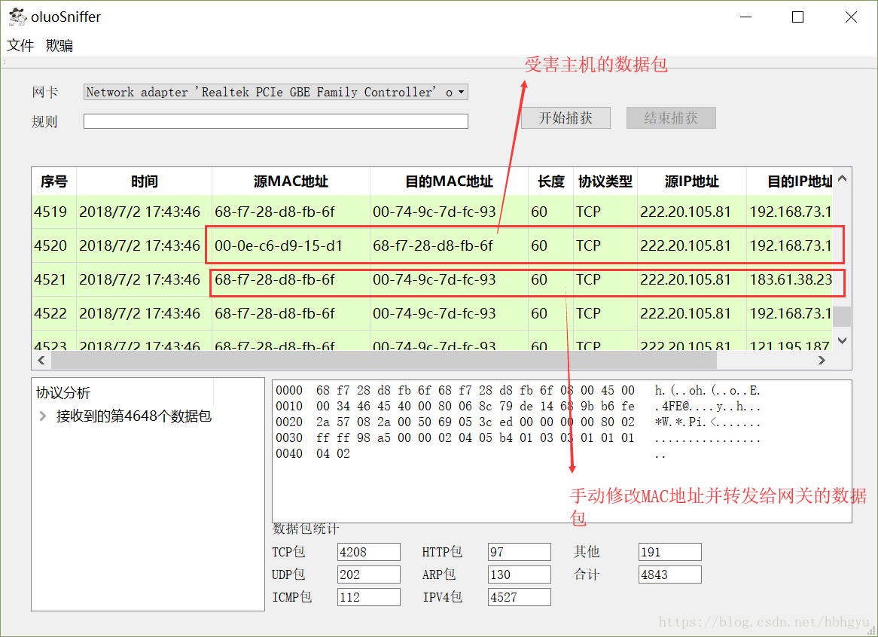The image size is (878, 637).
Task: Maximize the oluoSniffer window
Action: click(798, 17)
